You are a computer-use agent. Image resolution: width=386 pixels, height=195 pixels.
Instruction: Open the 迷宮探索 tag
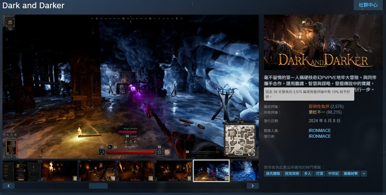click(x=292, y=173)
